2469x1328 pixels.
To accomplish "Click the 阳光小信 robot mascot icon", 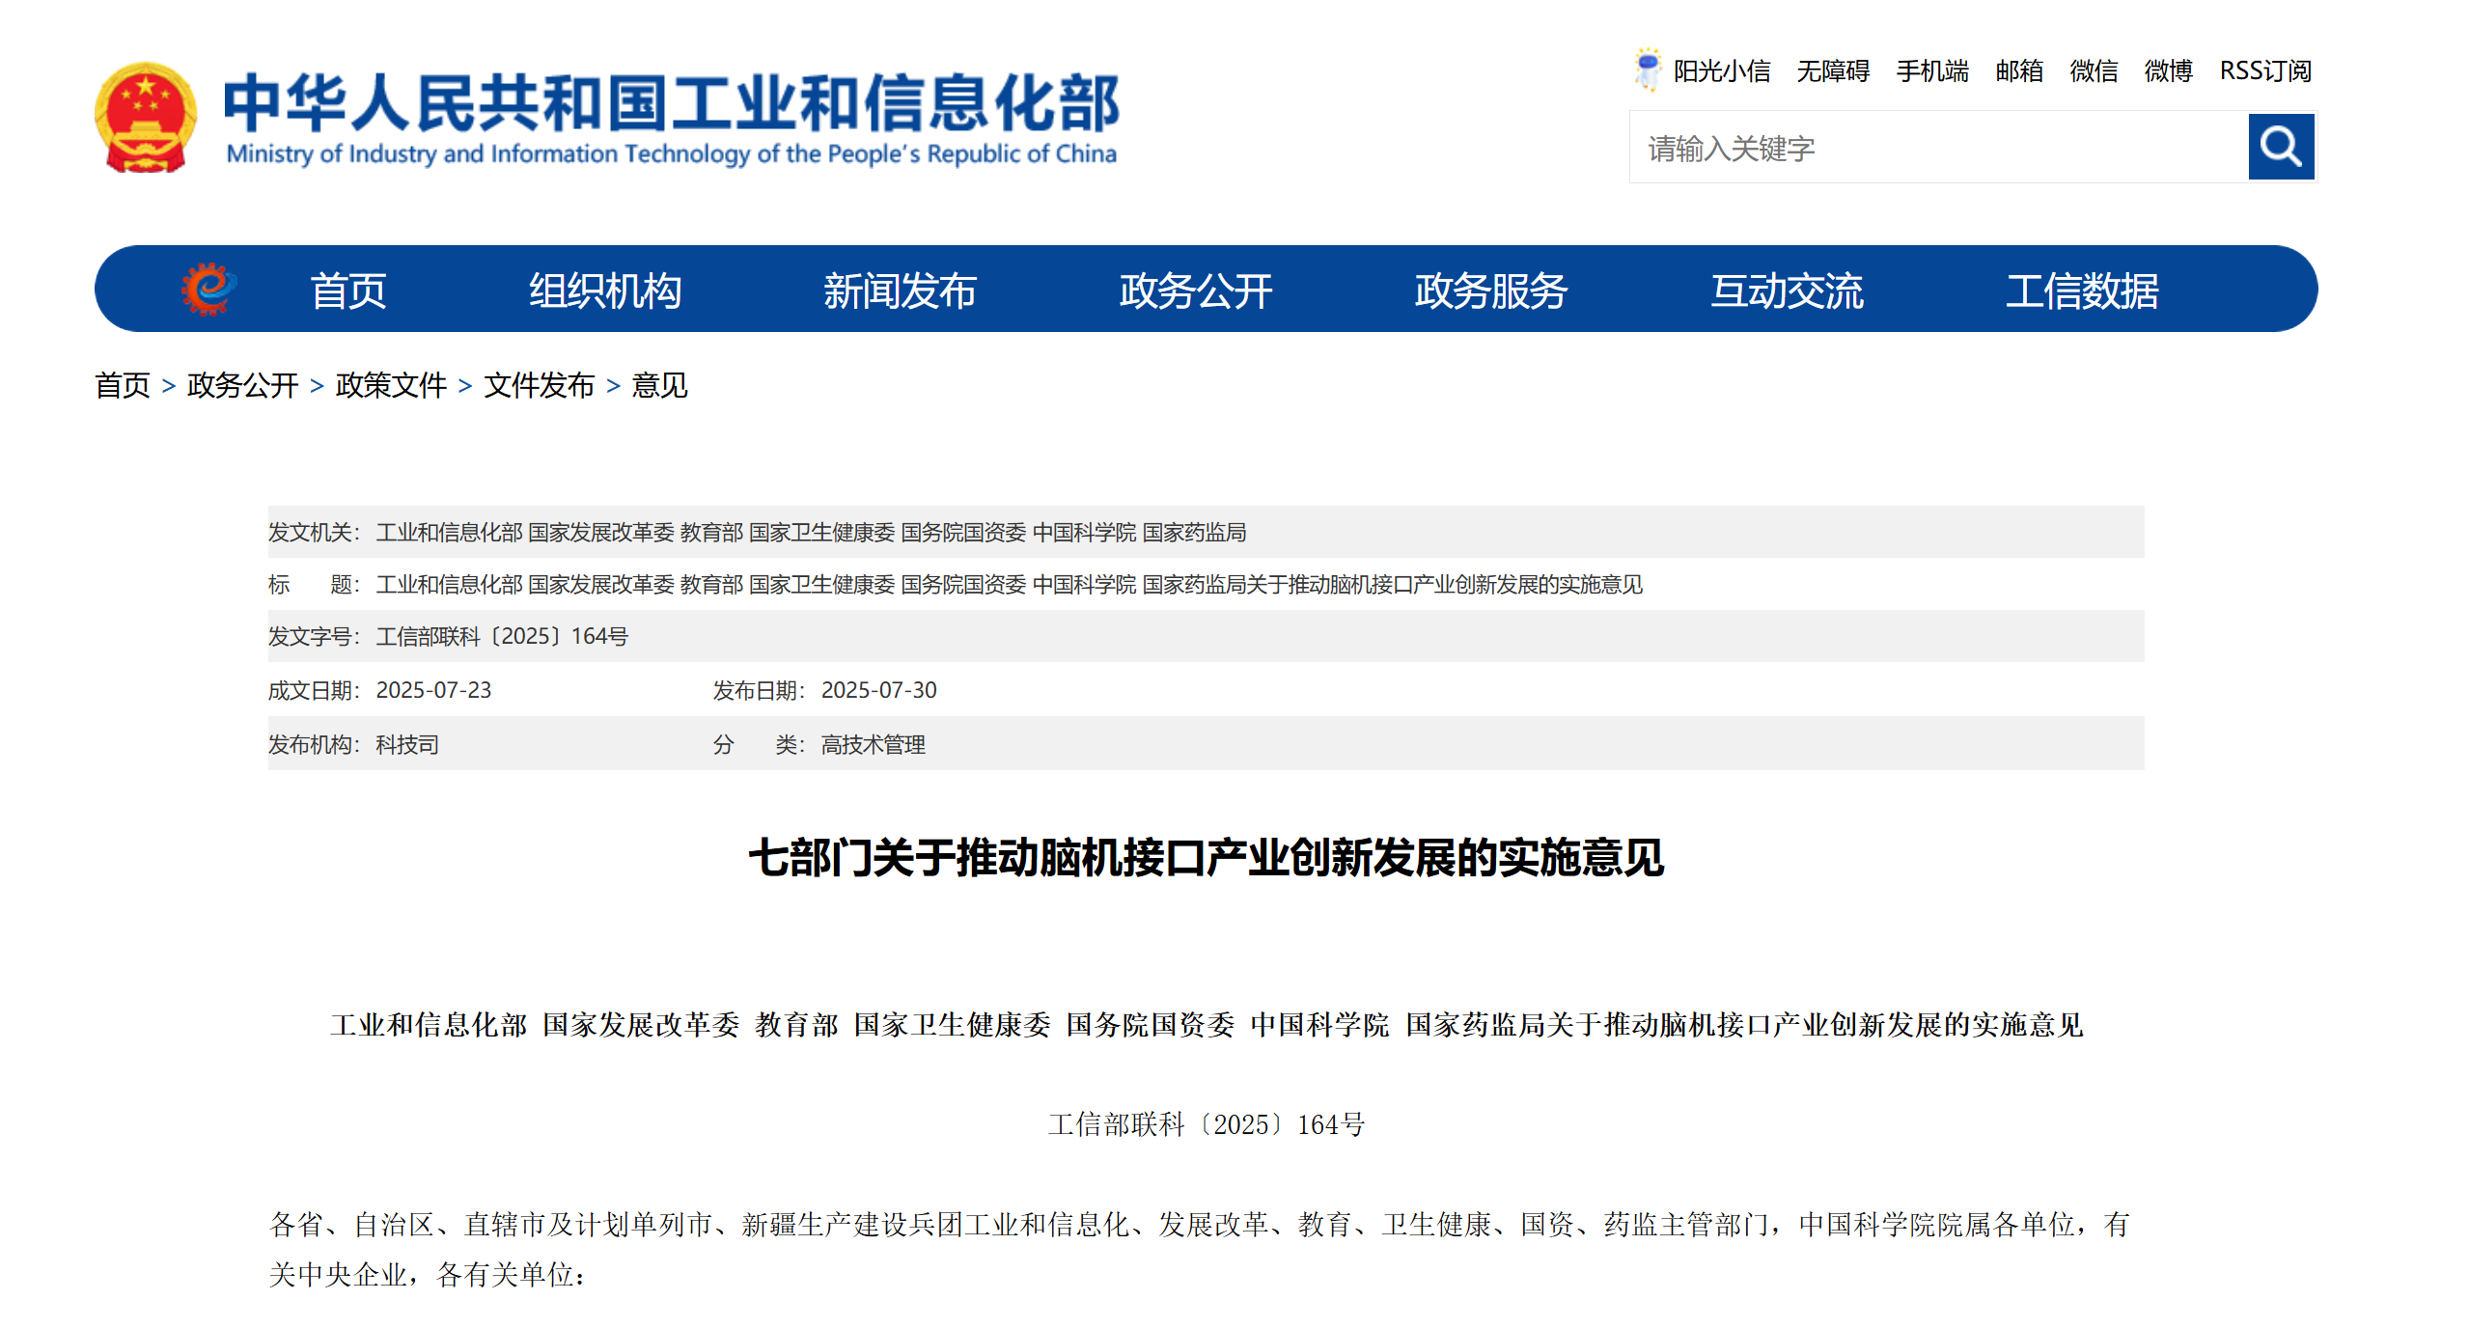I will 1648,69.
